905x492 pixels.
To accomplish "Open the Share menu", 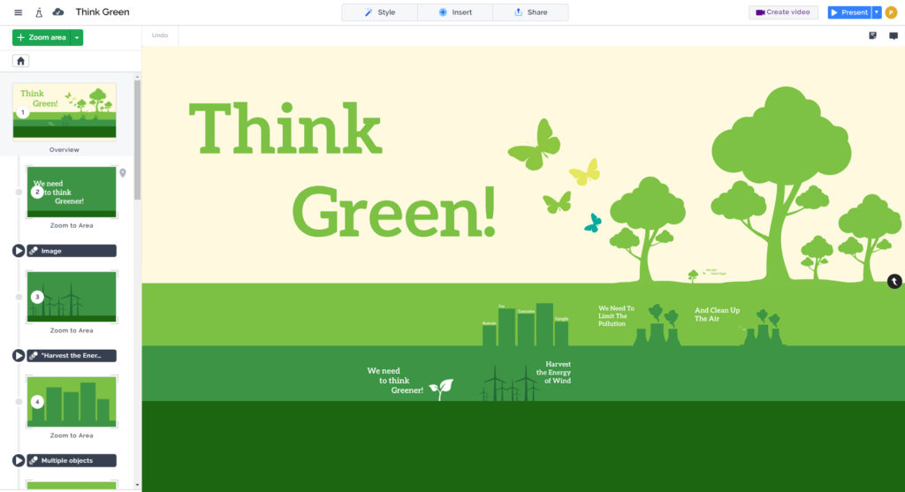I will pyautogui.click(x=530, y=12).
